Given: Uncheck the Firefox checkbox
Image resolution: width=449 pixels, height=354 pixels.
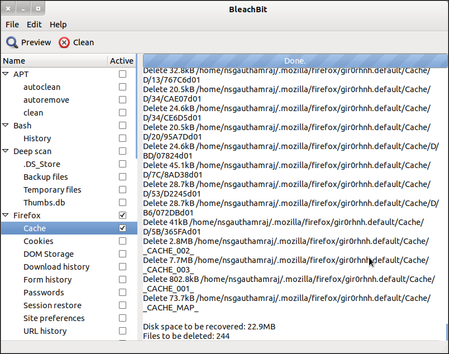Looking at the screenshot, I should coord(122,215).
